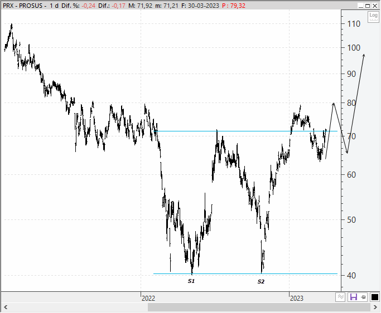Open the black color swatch
This screenshot has width=381, height=313.
(x=375, y=297)
